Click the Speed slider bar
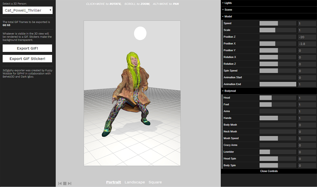Screen dimensions: 317x187 pos(278,23)
